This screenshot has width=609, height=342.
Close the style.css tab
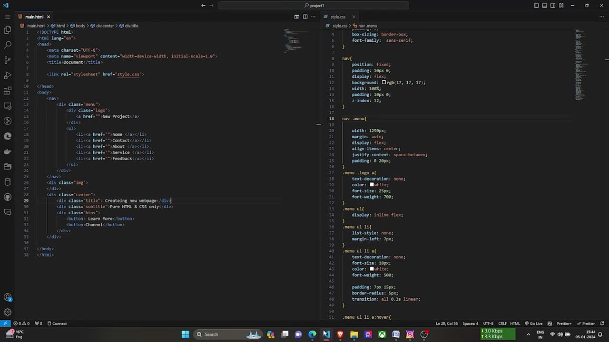pyautogui.click(x=354, y=17)
